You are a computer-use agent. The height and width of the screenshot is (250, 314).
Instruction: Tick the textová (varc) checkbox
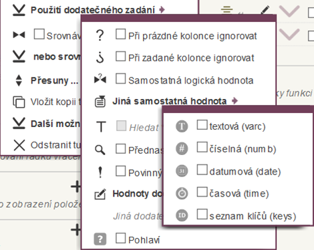click(202, 125)
